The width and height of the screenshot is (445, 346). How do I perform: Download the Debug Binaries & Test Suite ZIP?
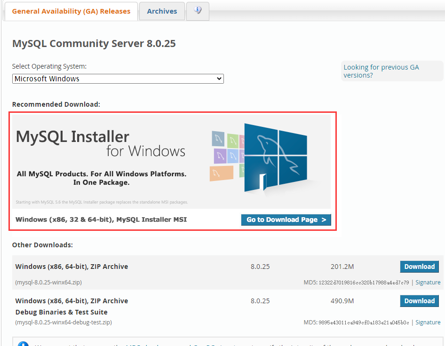pyautogui.click(x=419, y=301)
